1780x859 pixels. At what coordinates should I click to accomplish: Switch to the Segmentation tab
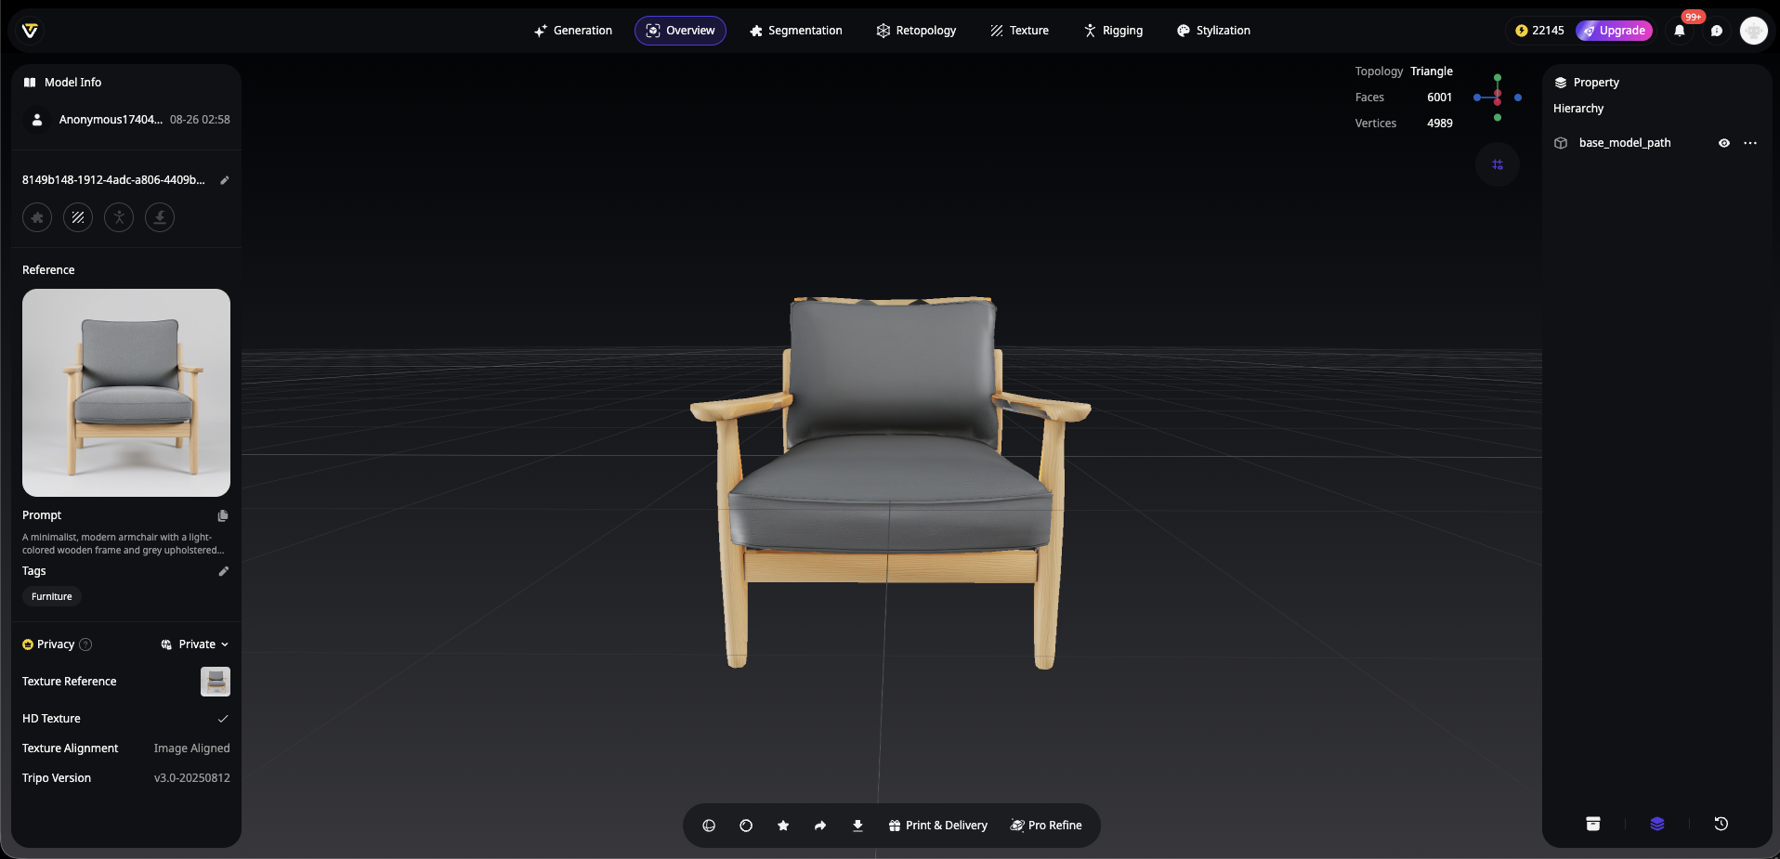coord(796,31)
